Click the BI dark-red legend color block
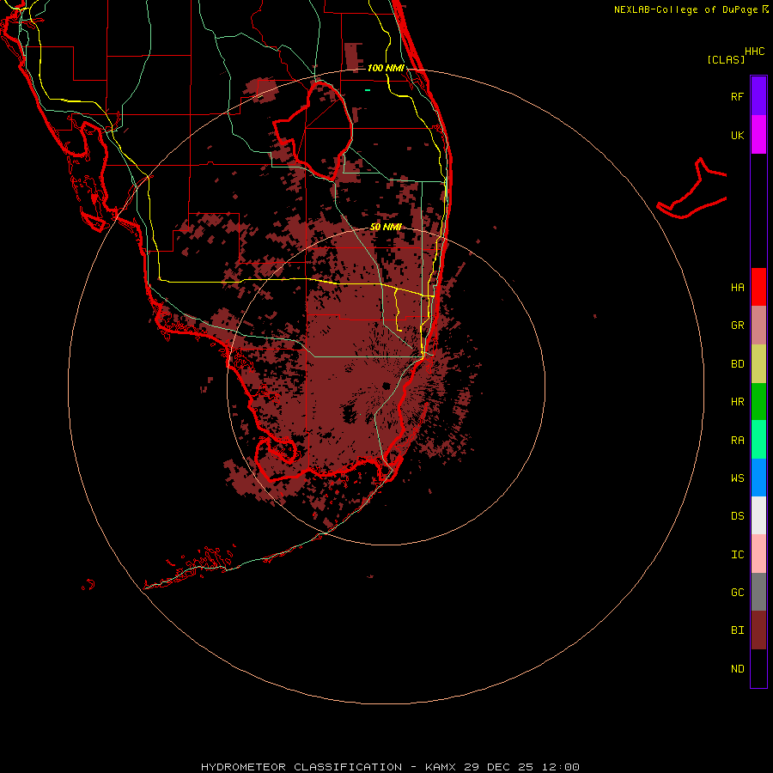This screenshot has width=773, height=773. tap(758, 630)
